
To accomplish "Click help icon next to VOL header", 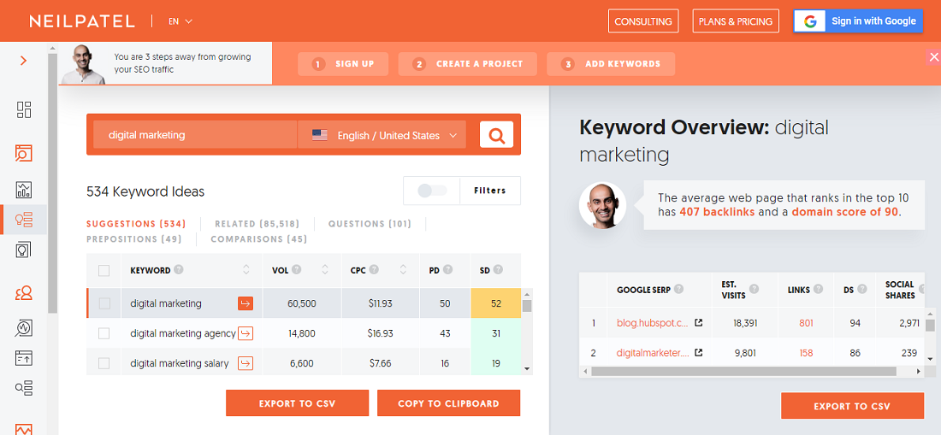I will pyautogui.click(x=297, y=269).
